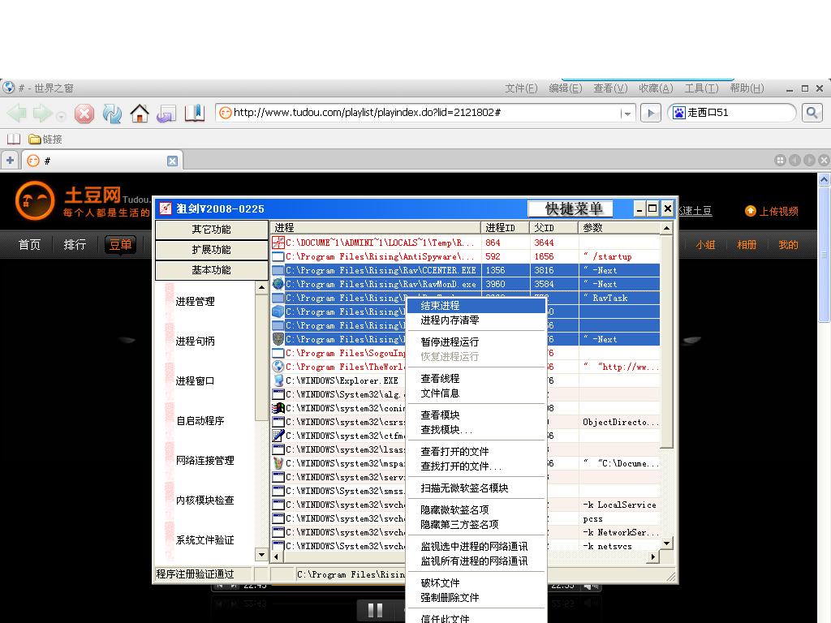The height and width of the screenshot is (623, 831).
Task: Click the 排行 link on Tudou navigation
Action: tap(75, 245)
